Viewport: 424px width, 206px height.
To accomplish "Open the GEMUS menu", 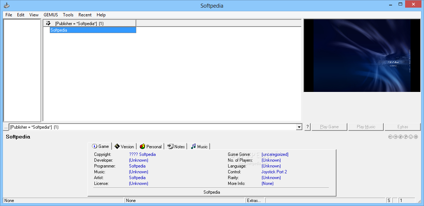I will click(51, 15).
